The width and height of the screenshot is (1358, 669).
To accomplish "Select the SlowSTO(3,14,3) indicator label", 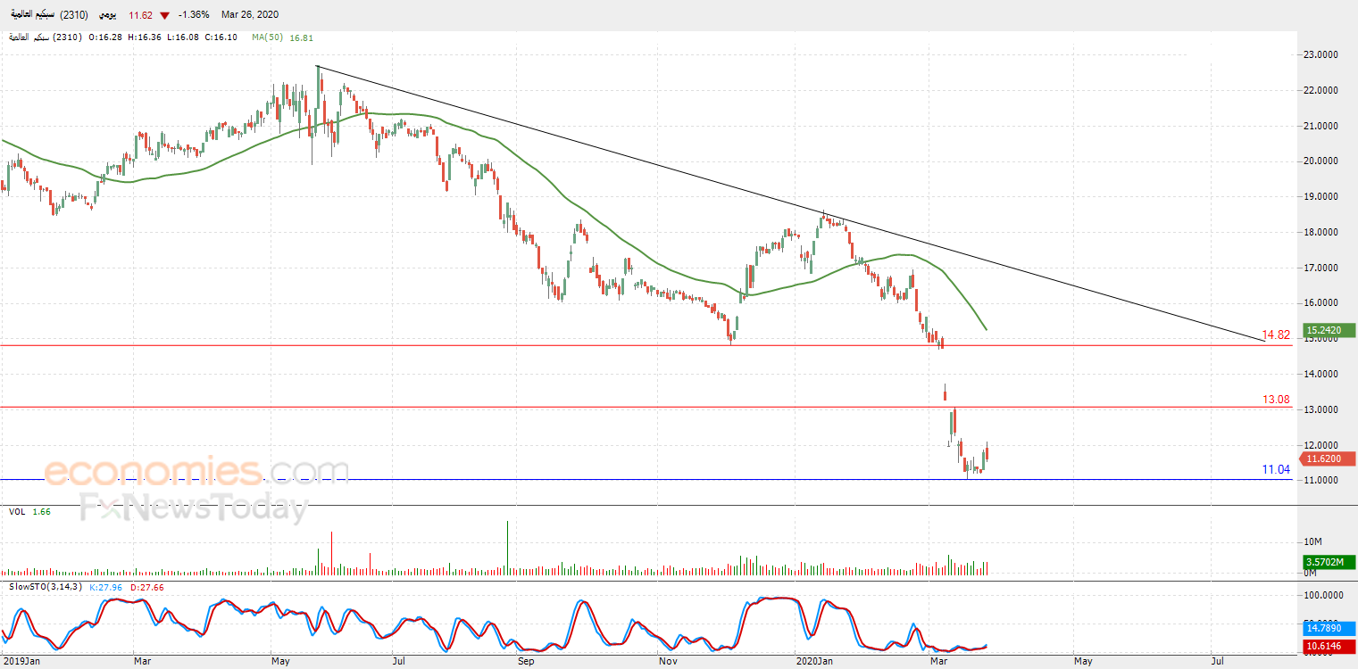I will (x=45, y=586).
